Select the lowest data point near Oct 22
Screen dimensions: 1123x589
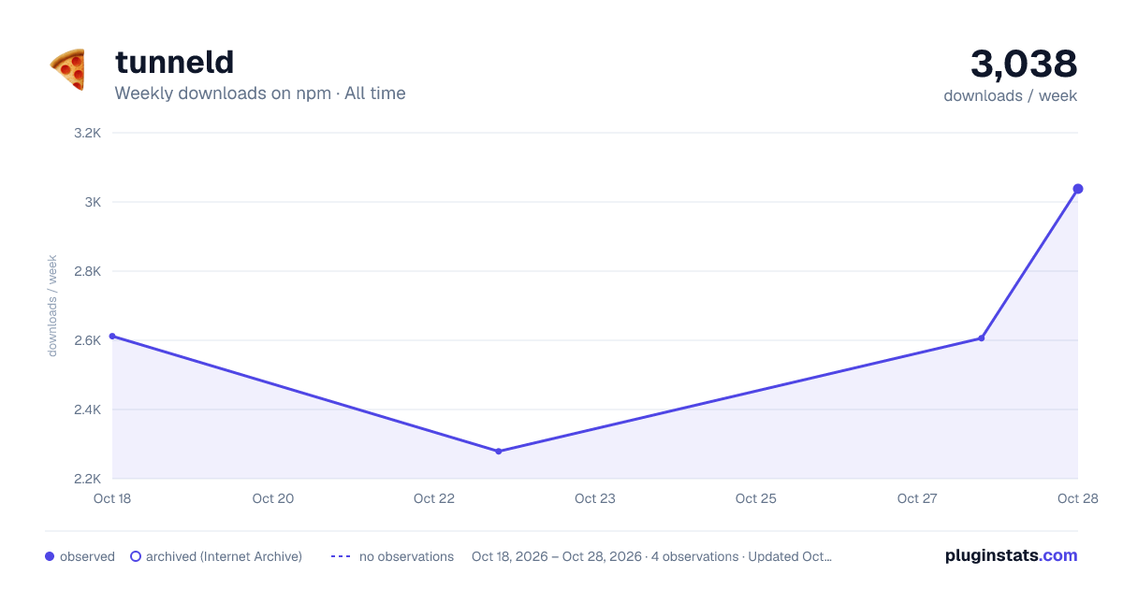pos(498,452)
